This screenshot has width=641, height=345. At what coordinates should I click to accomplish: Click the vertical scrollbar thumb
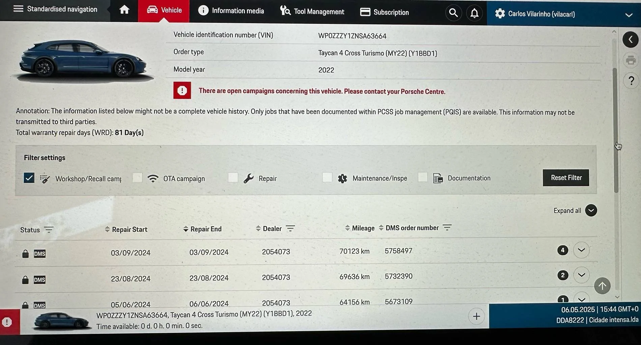coord(615,130)
